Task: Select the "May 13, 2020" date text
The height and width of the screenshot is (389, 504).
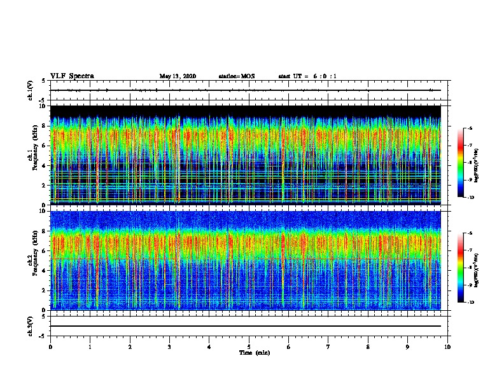Action: [178, 76]
